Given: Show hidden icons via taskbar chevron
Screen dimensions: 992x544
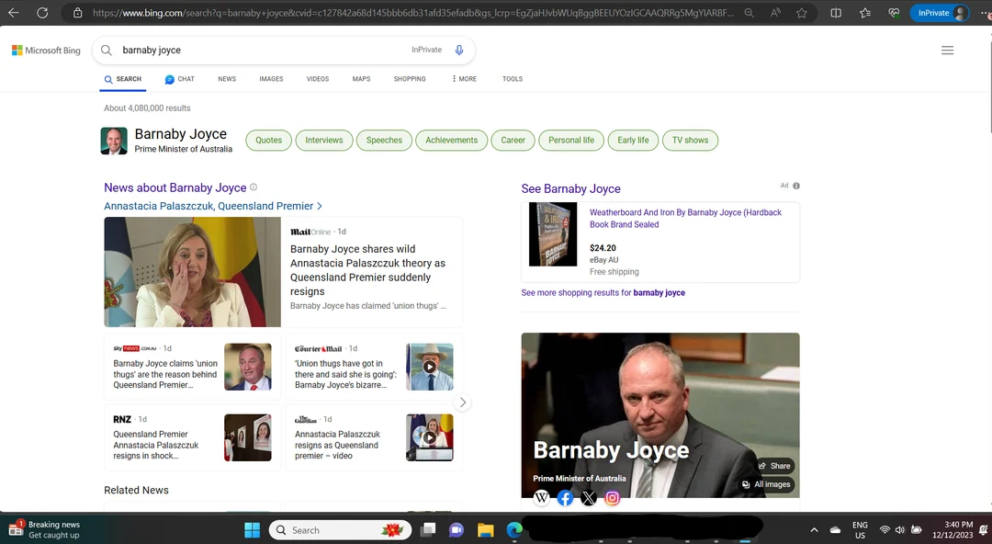Looking at the screenshot, I should pyautogui.click(x=813, y=529).
